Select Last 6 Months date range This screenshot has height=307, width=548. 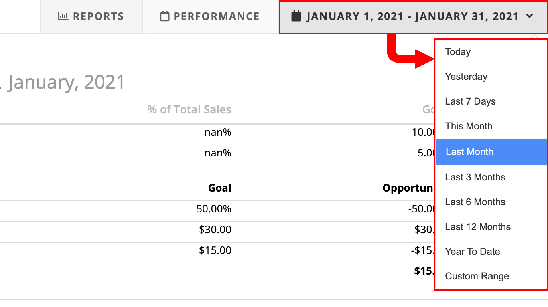pyautogui.click(x=475, y=202)
